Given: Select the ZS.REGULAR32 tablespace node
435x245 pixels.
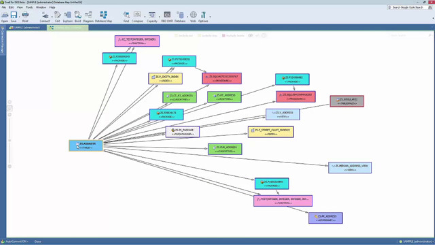Looking at the screenshot, I should 347,101.
